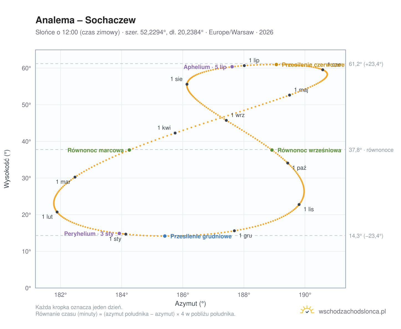Click the Przesilenie grudniowe blue dot

tap(165, 236)
